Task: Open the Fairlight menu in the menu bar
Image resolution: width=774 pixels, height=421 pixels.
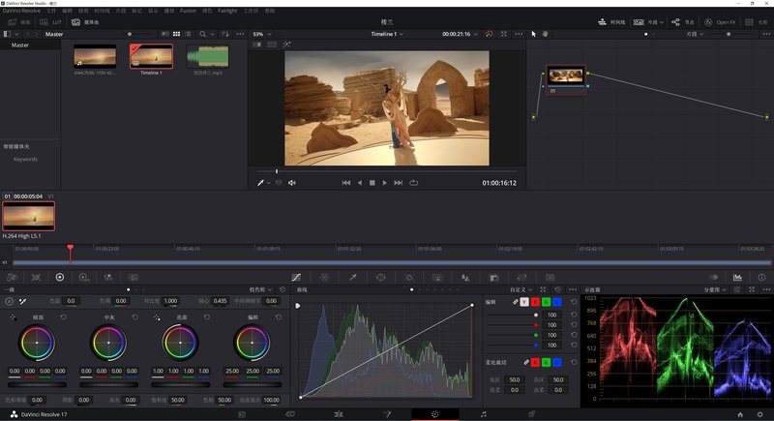Action: 227,10
